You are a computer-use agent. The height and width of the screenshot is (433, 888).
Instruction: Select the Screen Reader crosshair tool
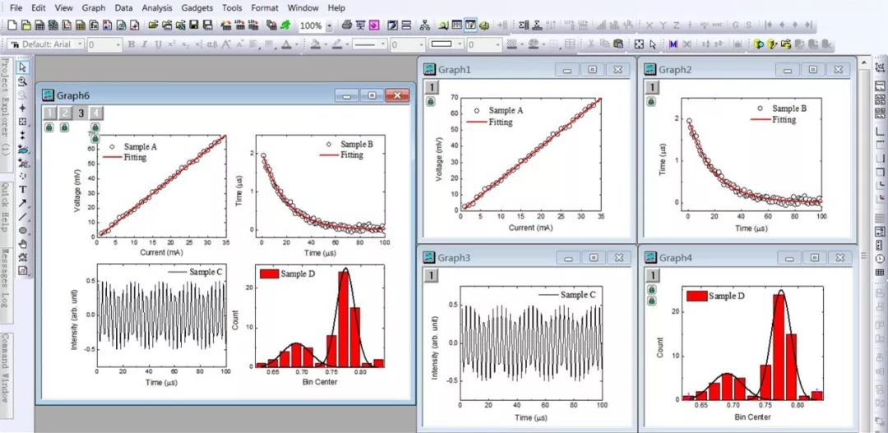pos(23,108)
